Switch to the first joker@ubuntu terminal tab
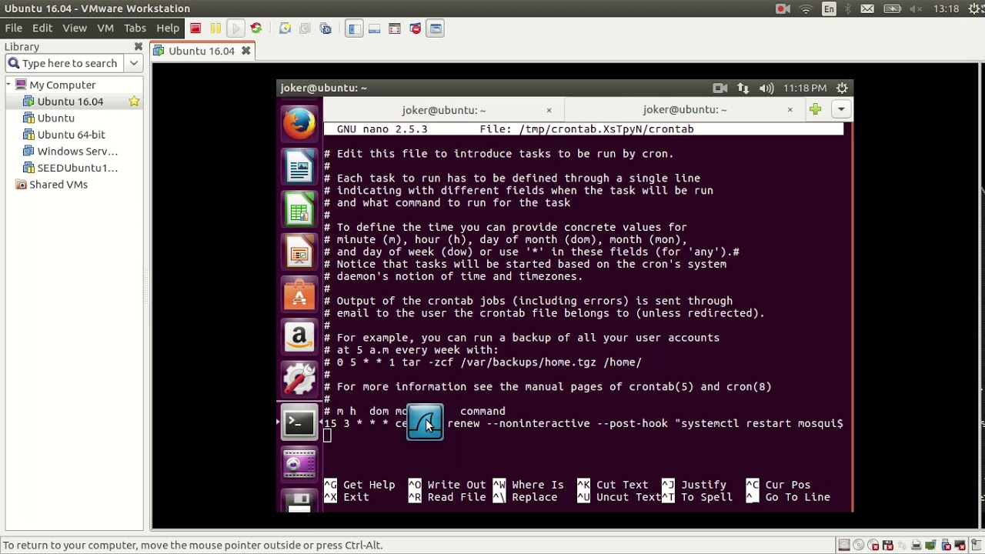The height and width of the screenshot is (554, 985). (x=443, y=110)
